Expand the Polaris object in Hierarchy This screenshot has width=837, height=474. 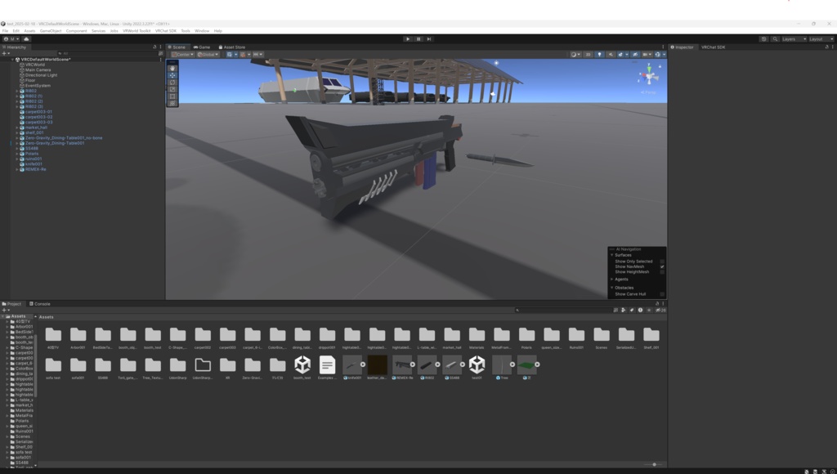[x=17, y=154]
